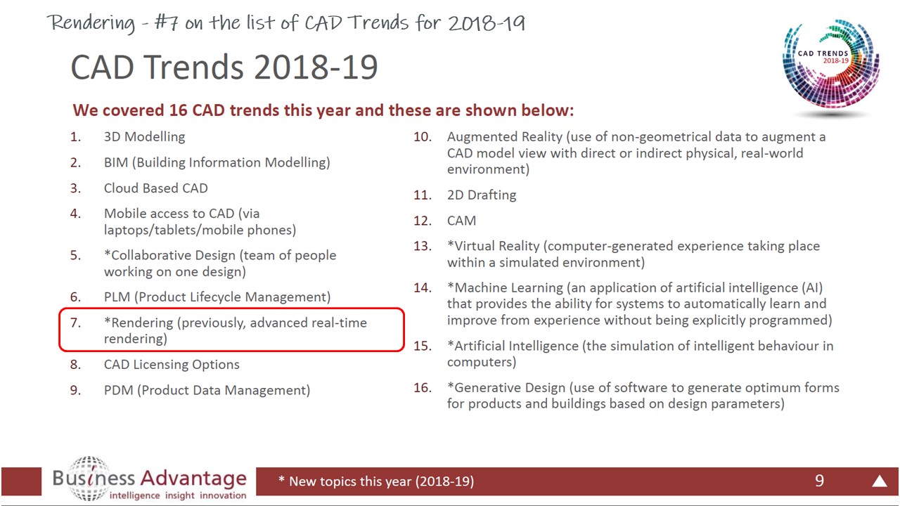Select the 'CAM' list item

[461, 221]
